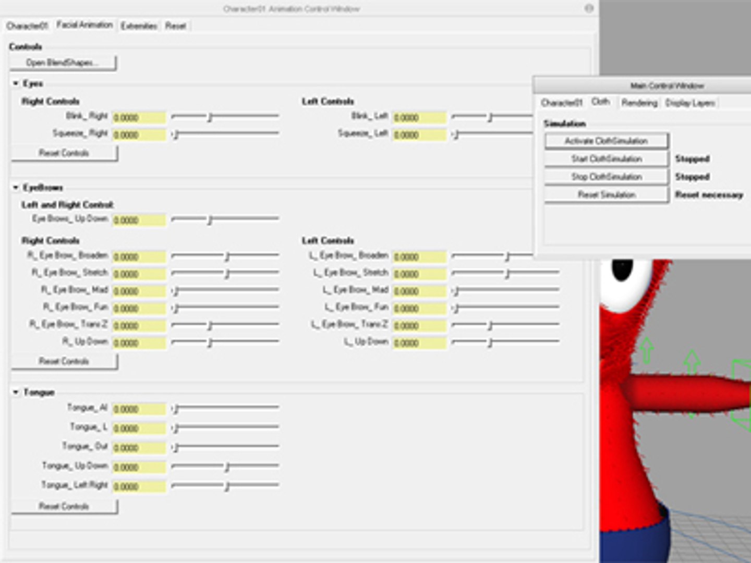Screen dimensions: 751x563
Task: Reset Controls in the Eyes section
Action: (x=64, y=153)
